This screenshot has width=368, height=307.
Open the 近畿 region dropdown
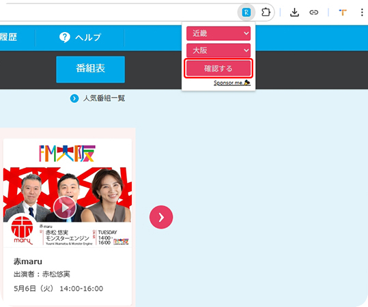(218, 33)
